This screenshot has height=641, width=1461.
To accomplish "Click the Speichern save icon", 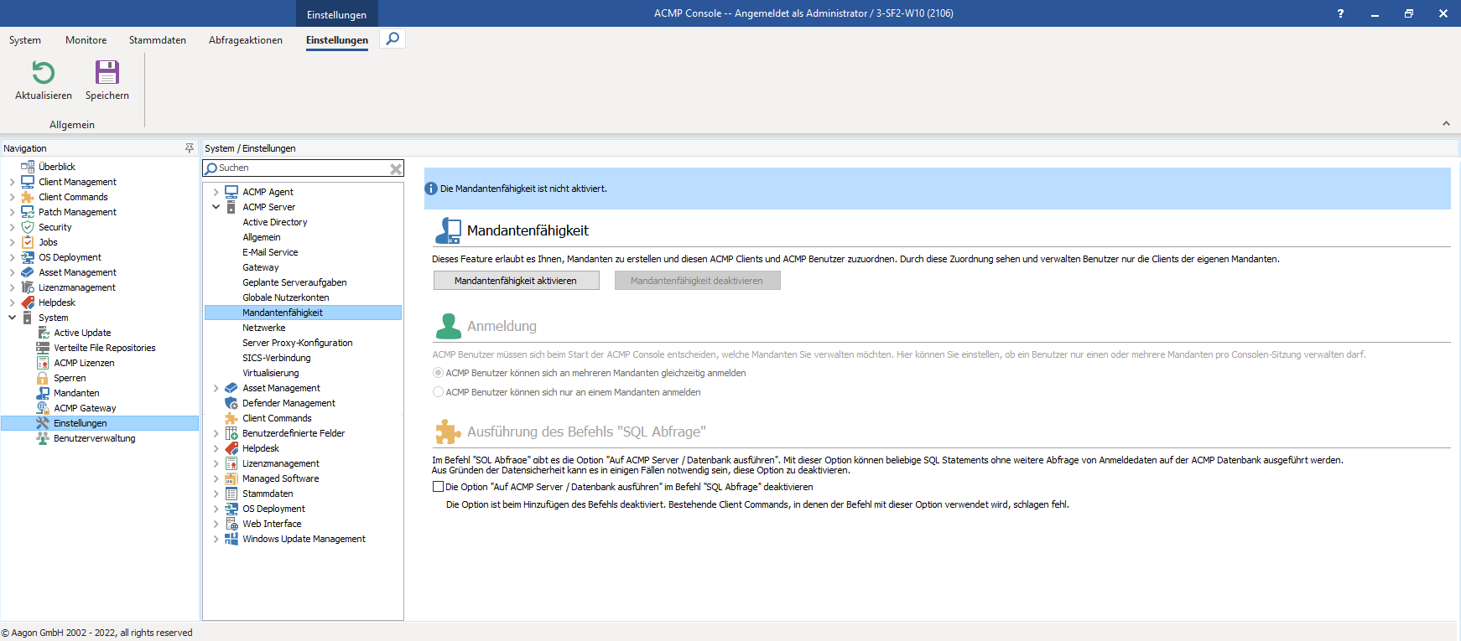I will point(107,72).
